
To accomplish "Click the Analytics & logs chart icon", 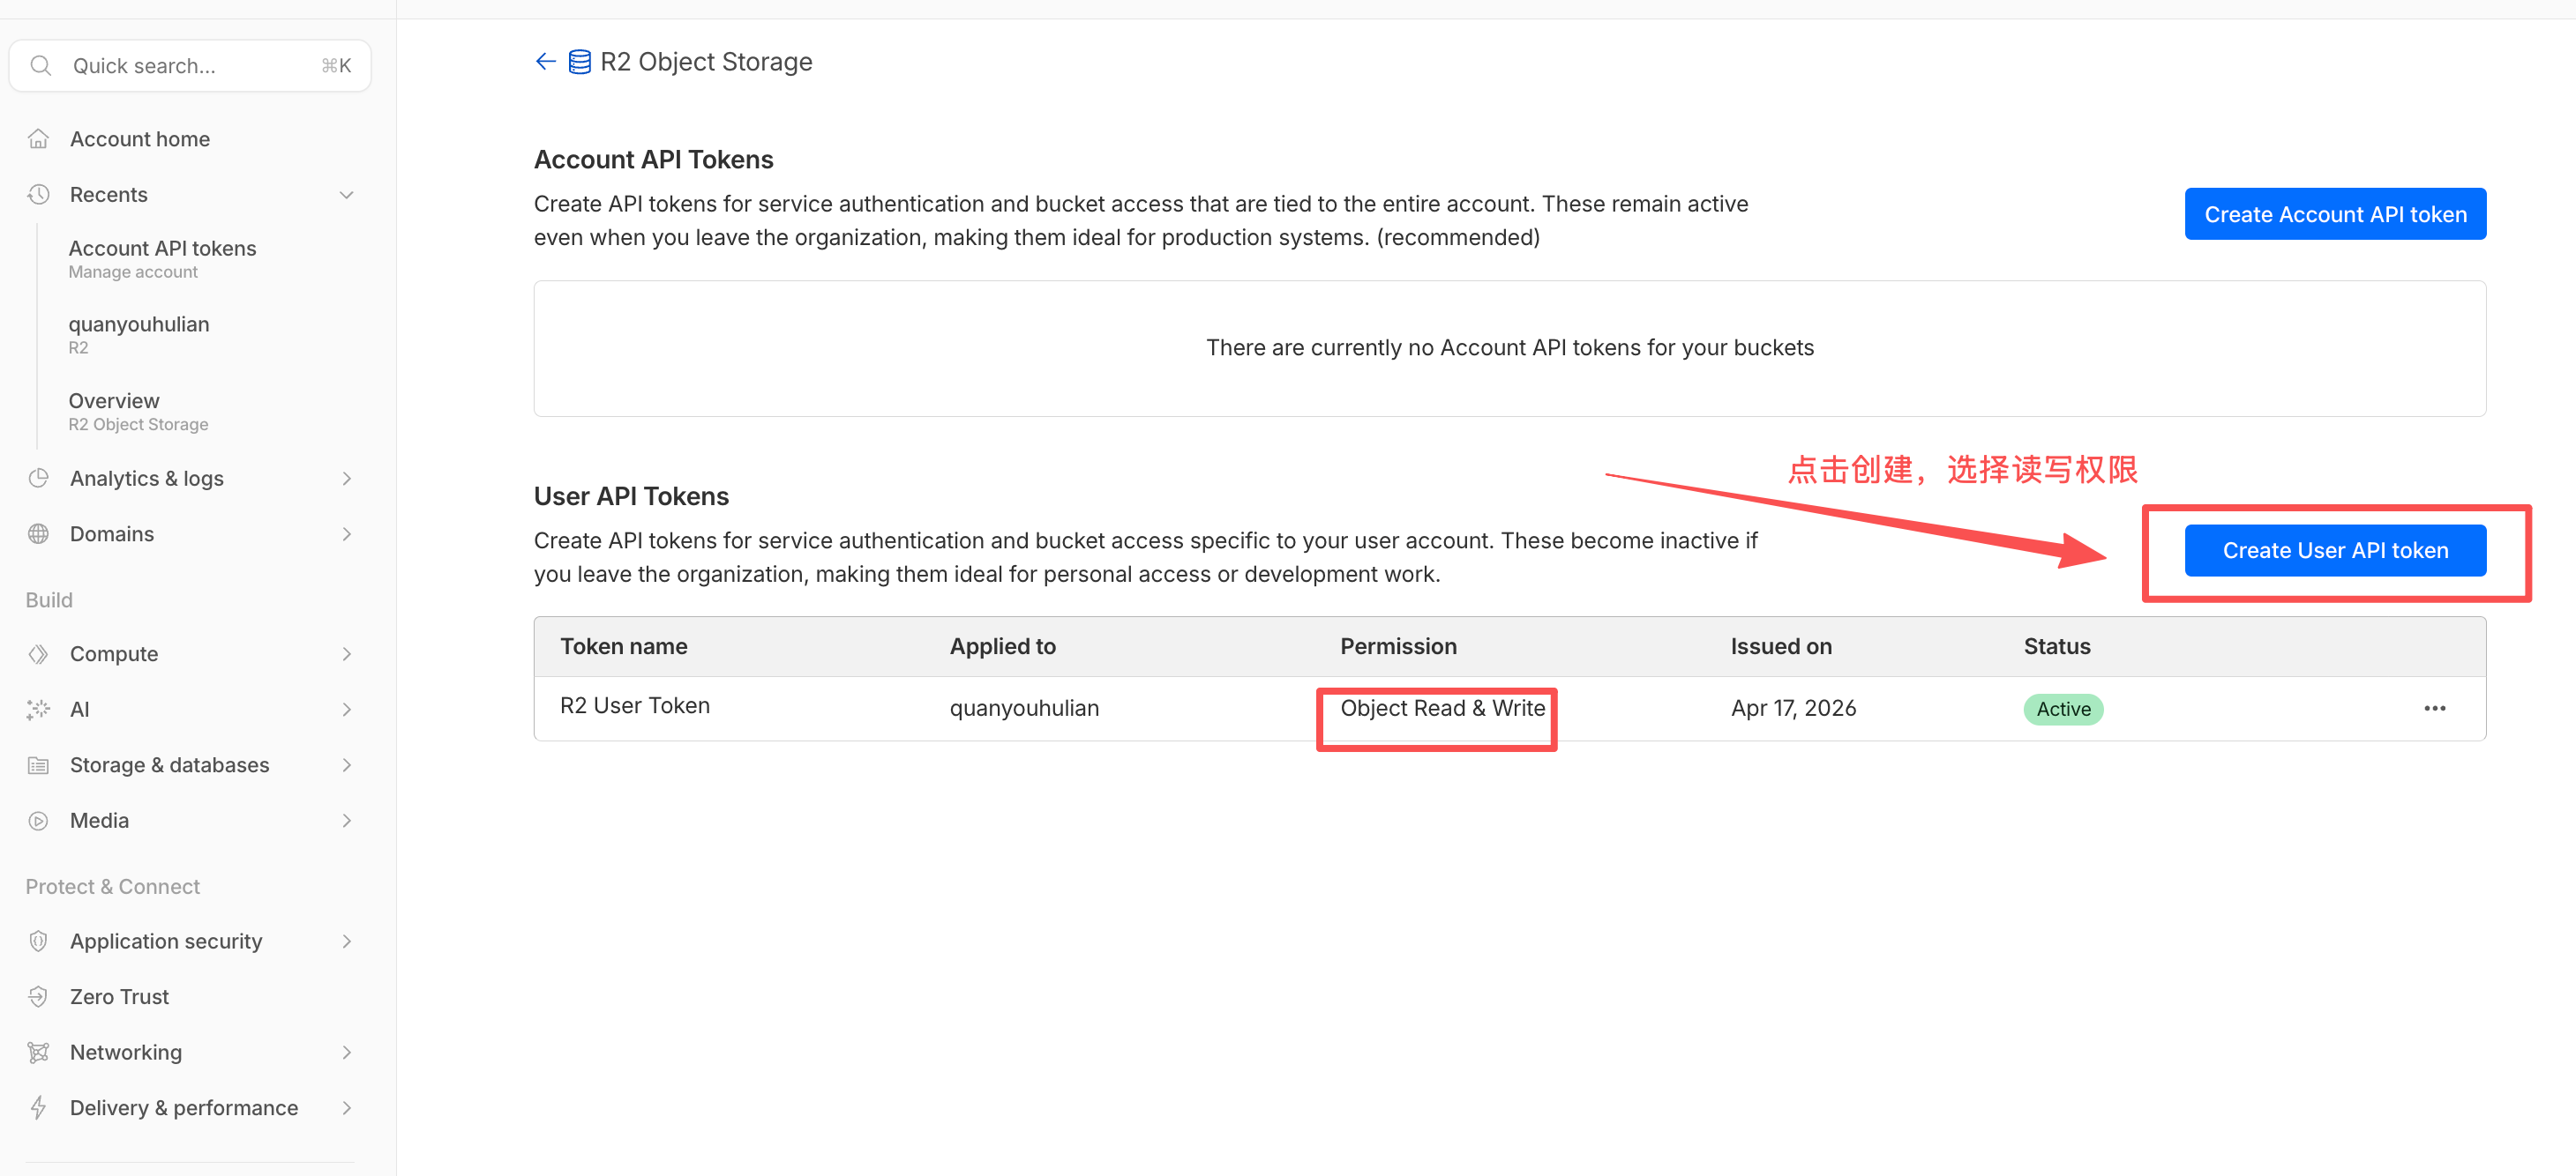I will [38, 479].
